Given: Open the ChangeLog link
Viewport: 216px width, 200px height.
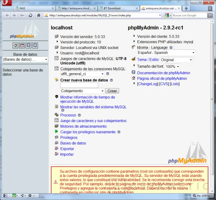Looking at the screenshot, I should (x=148, y=84).
